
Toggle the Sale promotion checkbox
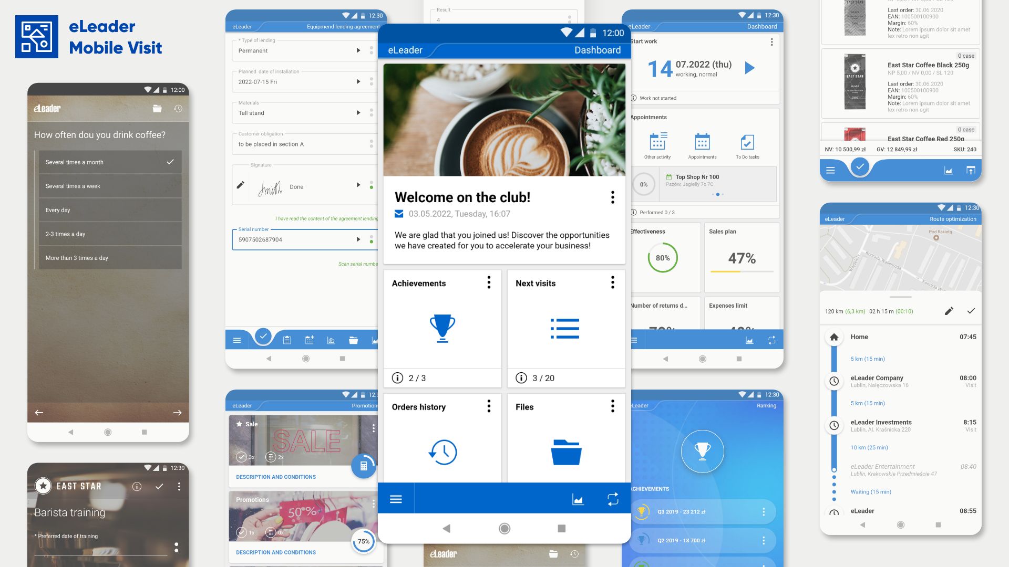241,458
